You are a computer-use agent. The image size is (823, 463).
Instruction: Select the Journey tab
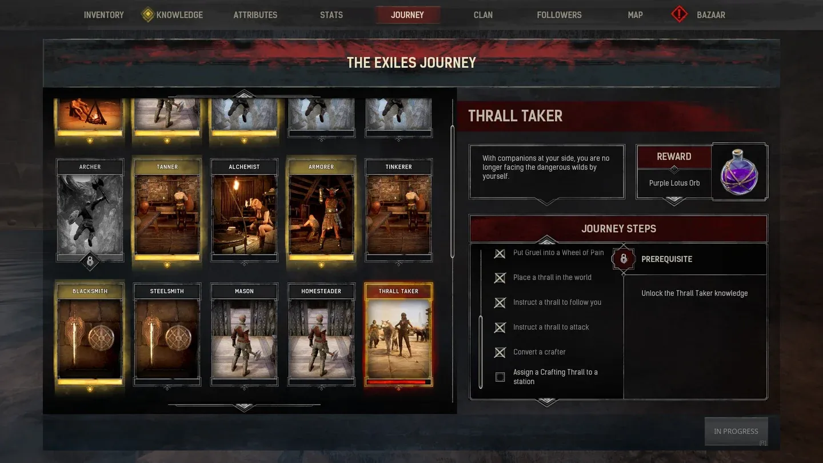tap(407, 15)
